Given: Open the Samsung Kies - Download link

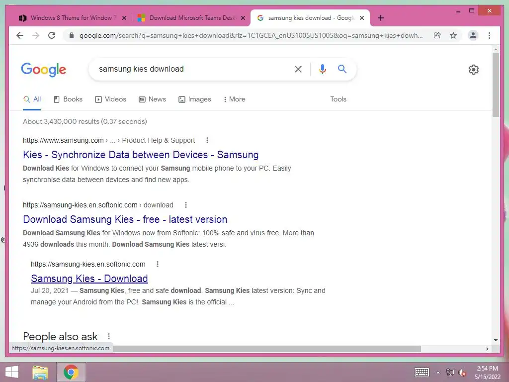Looking at the screenshot, I should 89,279.
